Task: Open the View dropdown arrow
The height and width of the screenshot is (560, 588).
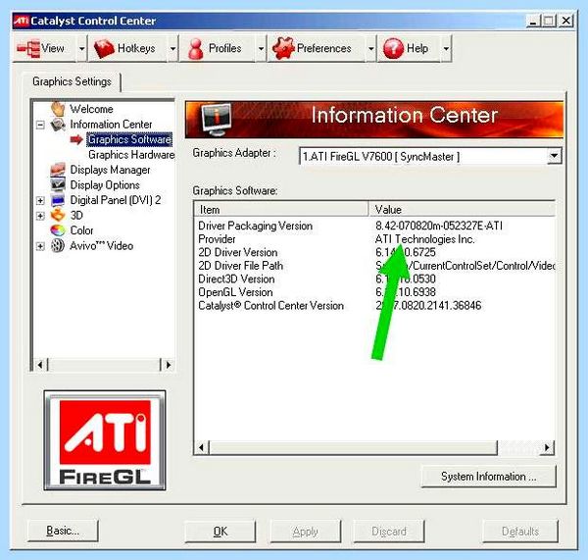Action: [x=81, y=48]
